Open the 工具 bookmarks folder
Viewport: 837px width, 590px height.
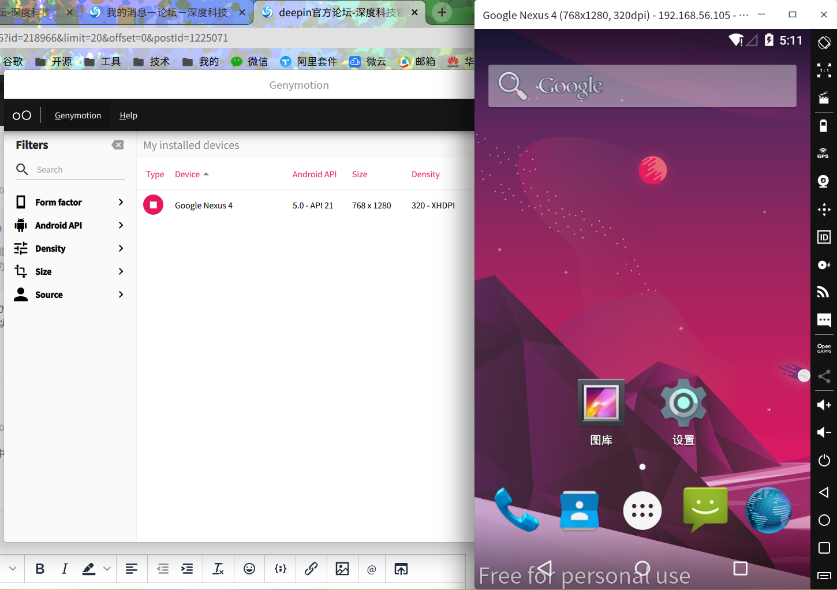pyautogui.click(x=103, y=61)
